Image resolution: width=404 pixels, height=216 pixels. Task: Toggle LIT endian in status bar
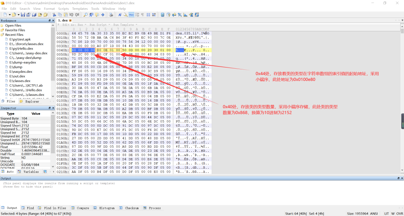coord(386,213)
